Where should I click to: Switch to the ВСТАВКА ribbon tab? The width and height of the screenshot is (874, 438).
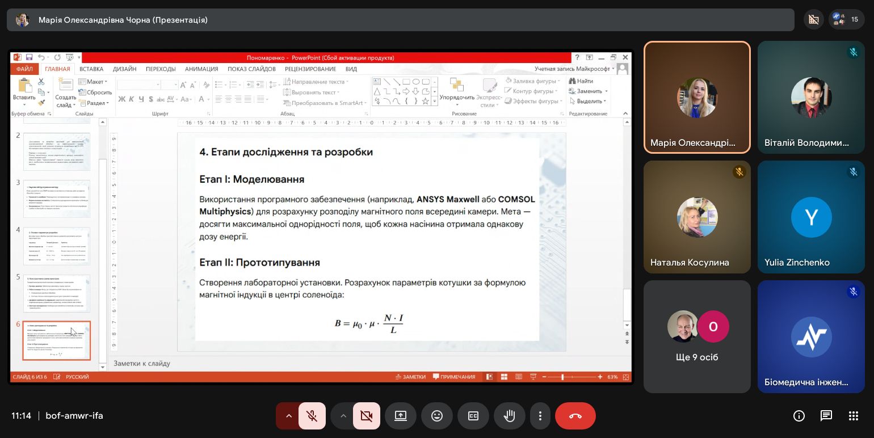[91, 69]
